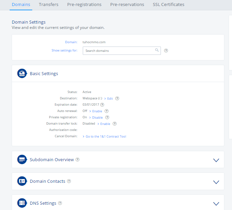Click the Domain Contacts card icon
The height and width of the screenshot is (210, 232).
(22, 181)
